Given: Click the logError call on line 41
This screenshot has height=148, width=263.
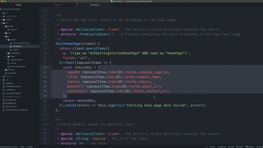Looking at the screenshot, I should tap(115, 105).
